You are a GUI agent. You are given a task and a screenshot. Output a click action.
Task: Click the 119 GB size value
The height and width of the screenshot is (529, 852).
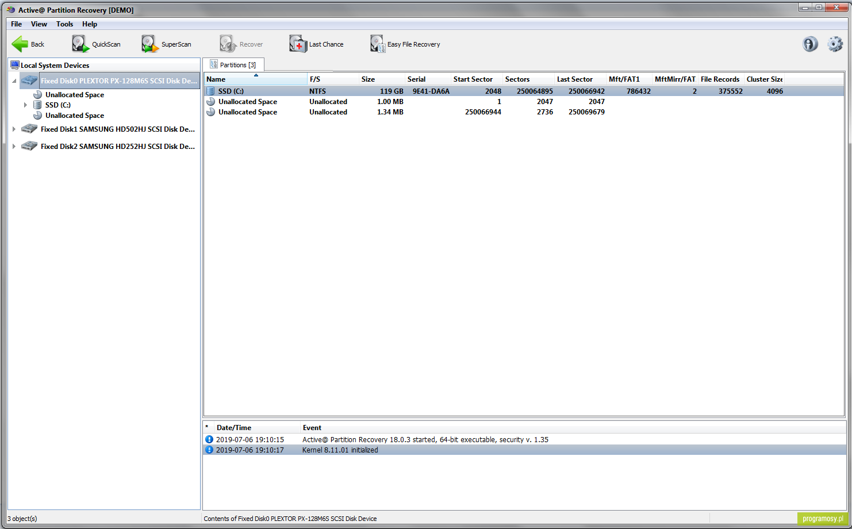(392, 91)
